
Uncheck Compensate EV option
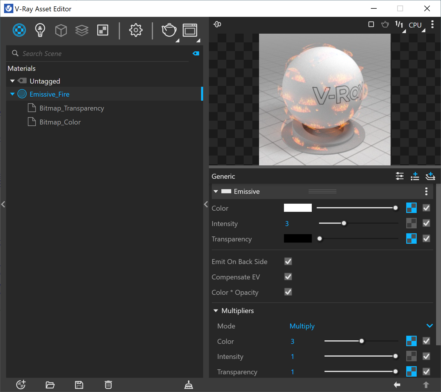coord(288,277)
